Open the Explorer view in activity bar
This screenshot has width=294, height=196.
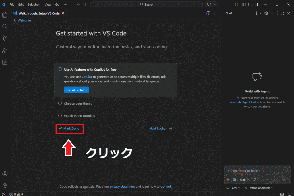tap(5, 15)
